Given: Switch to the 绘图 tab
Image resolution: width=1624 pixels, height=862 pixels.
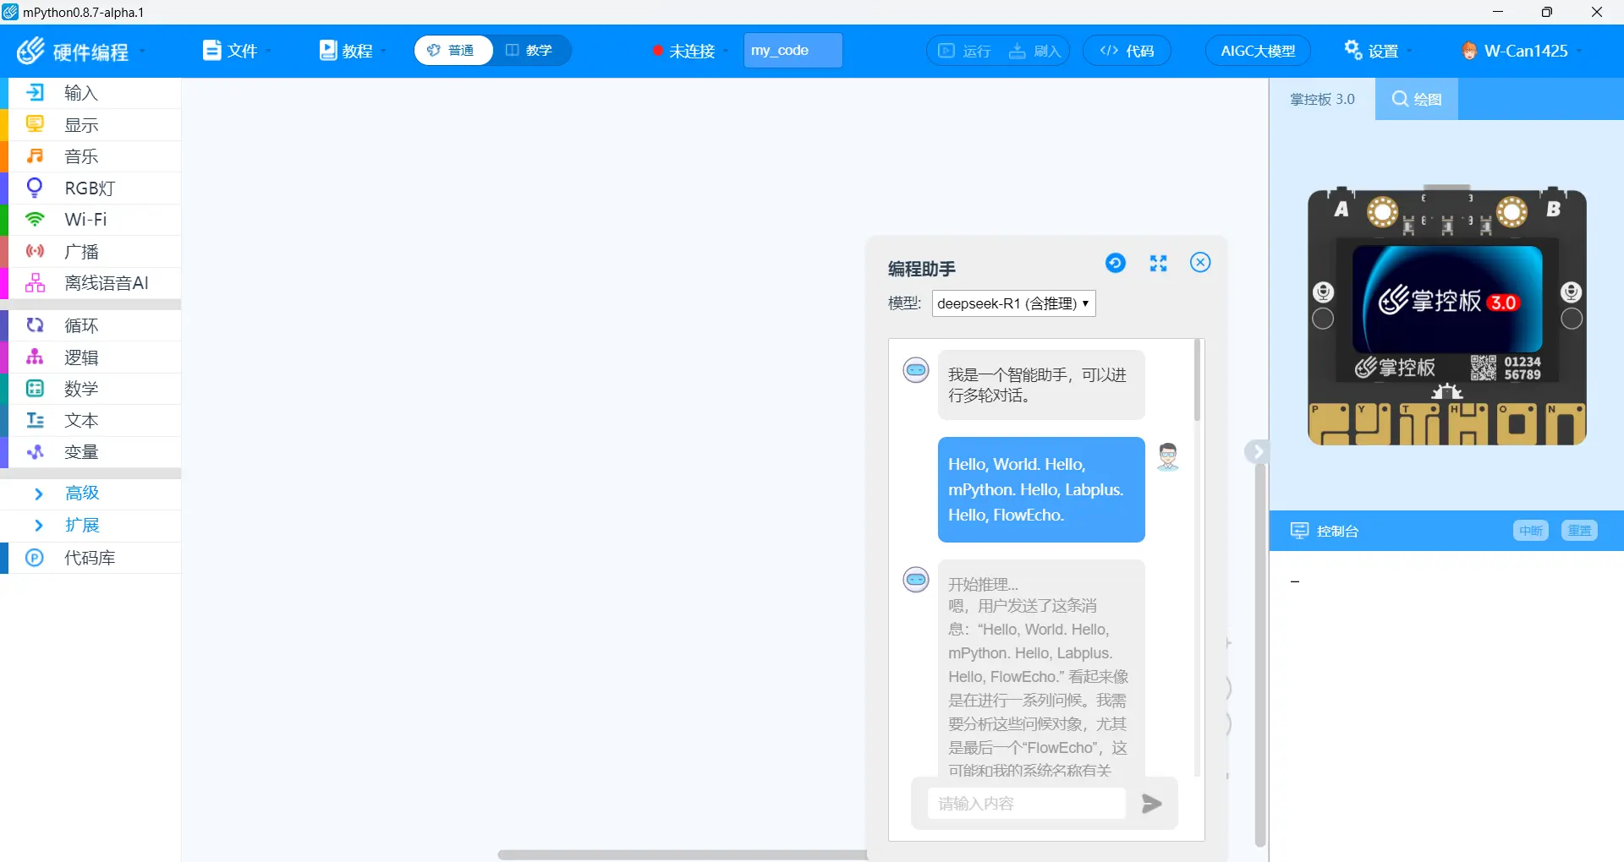Looking at the screenshot, I should pos(1417,100).
